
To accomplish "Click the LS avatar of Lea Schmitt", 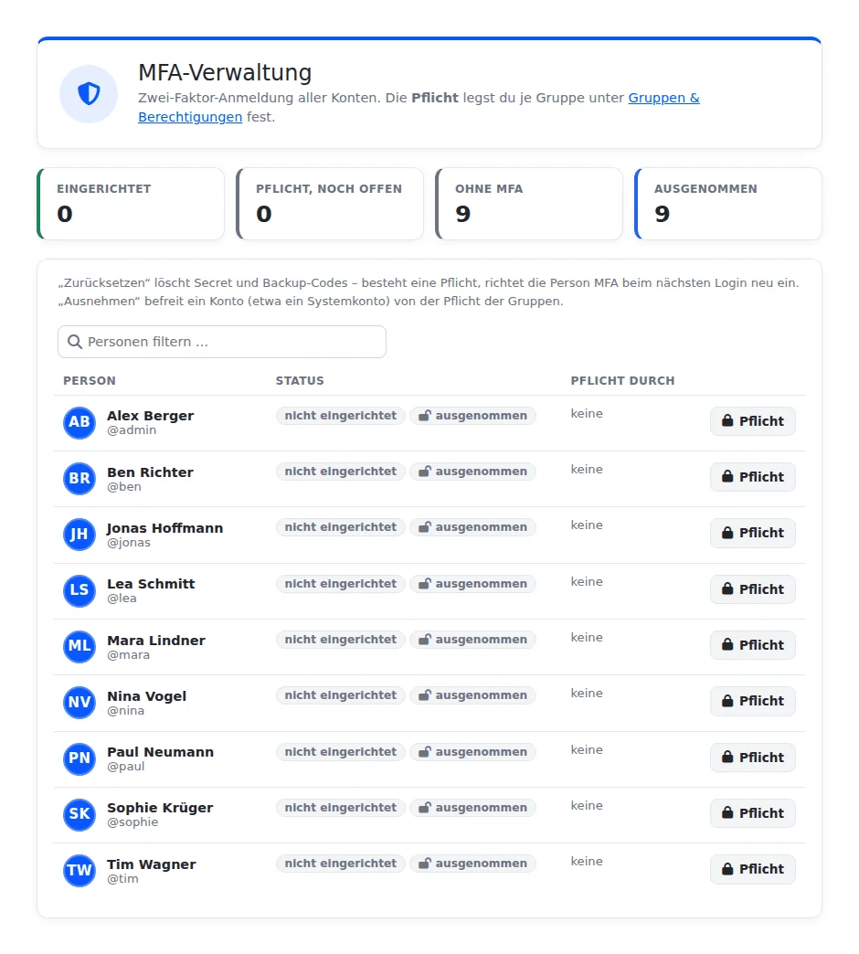I will [80, 590].
